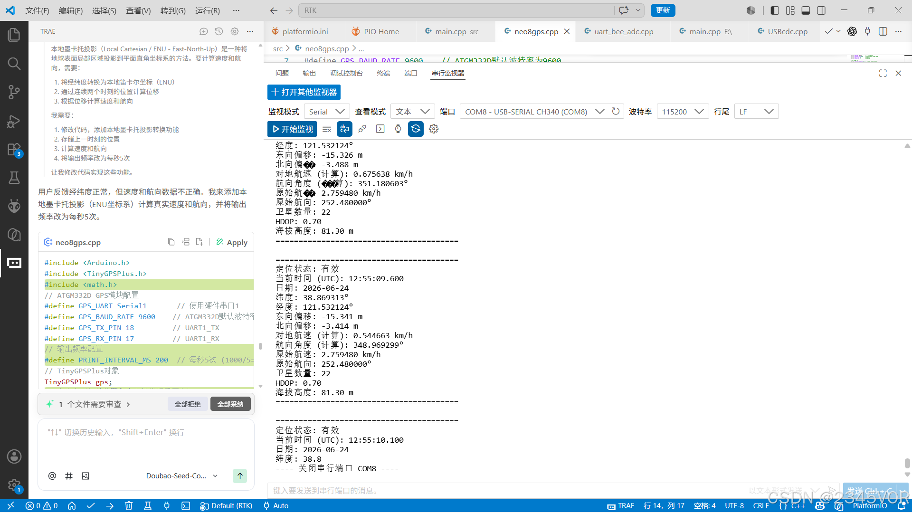The width and height of the screenshot is (912, 513).
Task: Click 打开其他监视器 button
Action: click(x=304, y=92)
